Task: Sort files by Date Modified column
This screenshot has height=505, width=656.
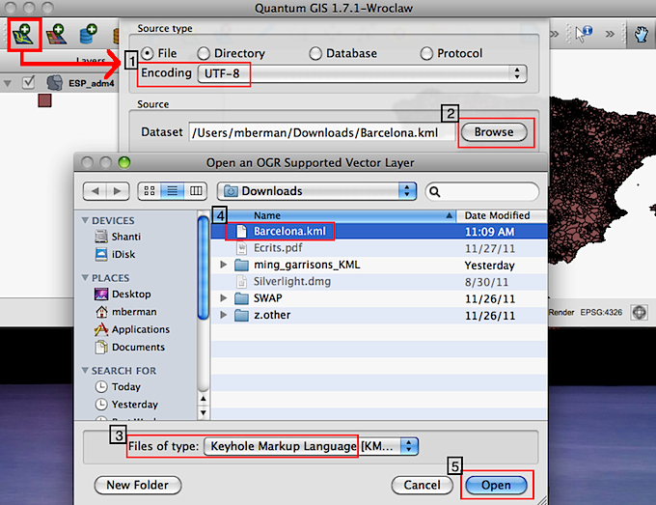Action: [x=502, y=215]
